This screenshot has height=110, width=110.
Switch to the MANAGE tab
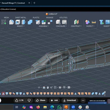click(50, 18)
